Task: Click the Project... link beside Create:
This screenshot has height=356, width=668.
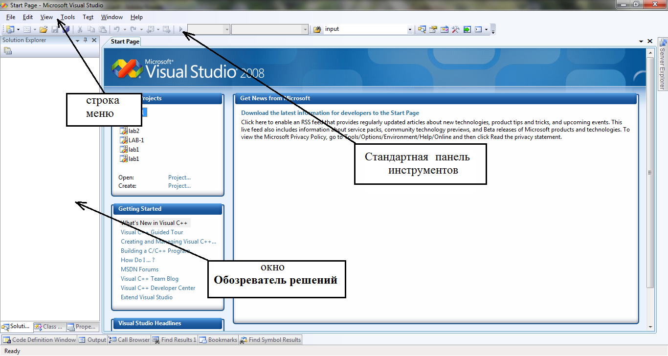Action: tap(179, 186)
